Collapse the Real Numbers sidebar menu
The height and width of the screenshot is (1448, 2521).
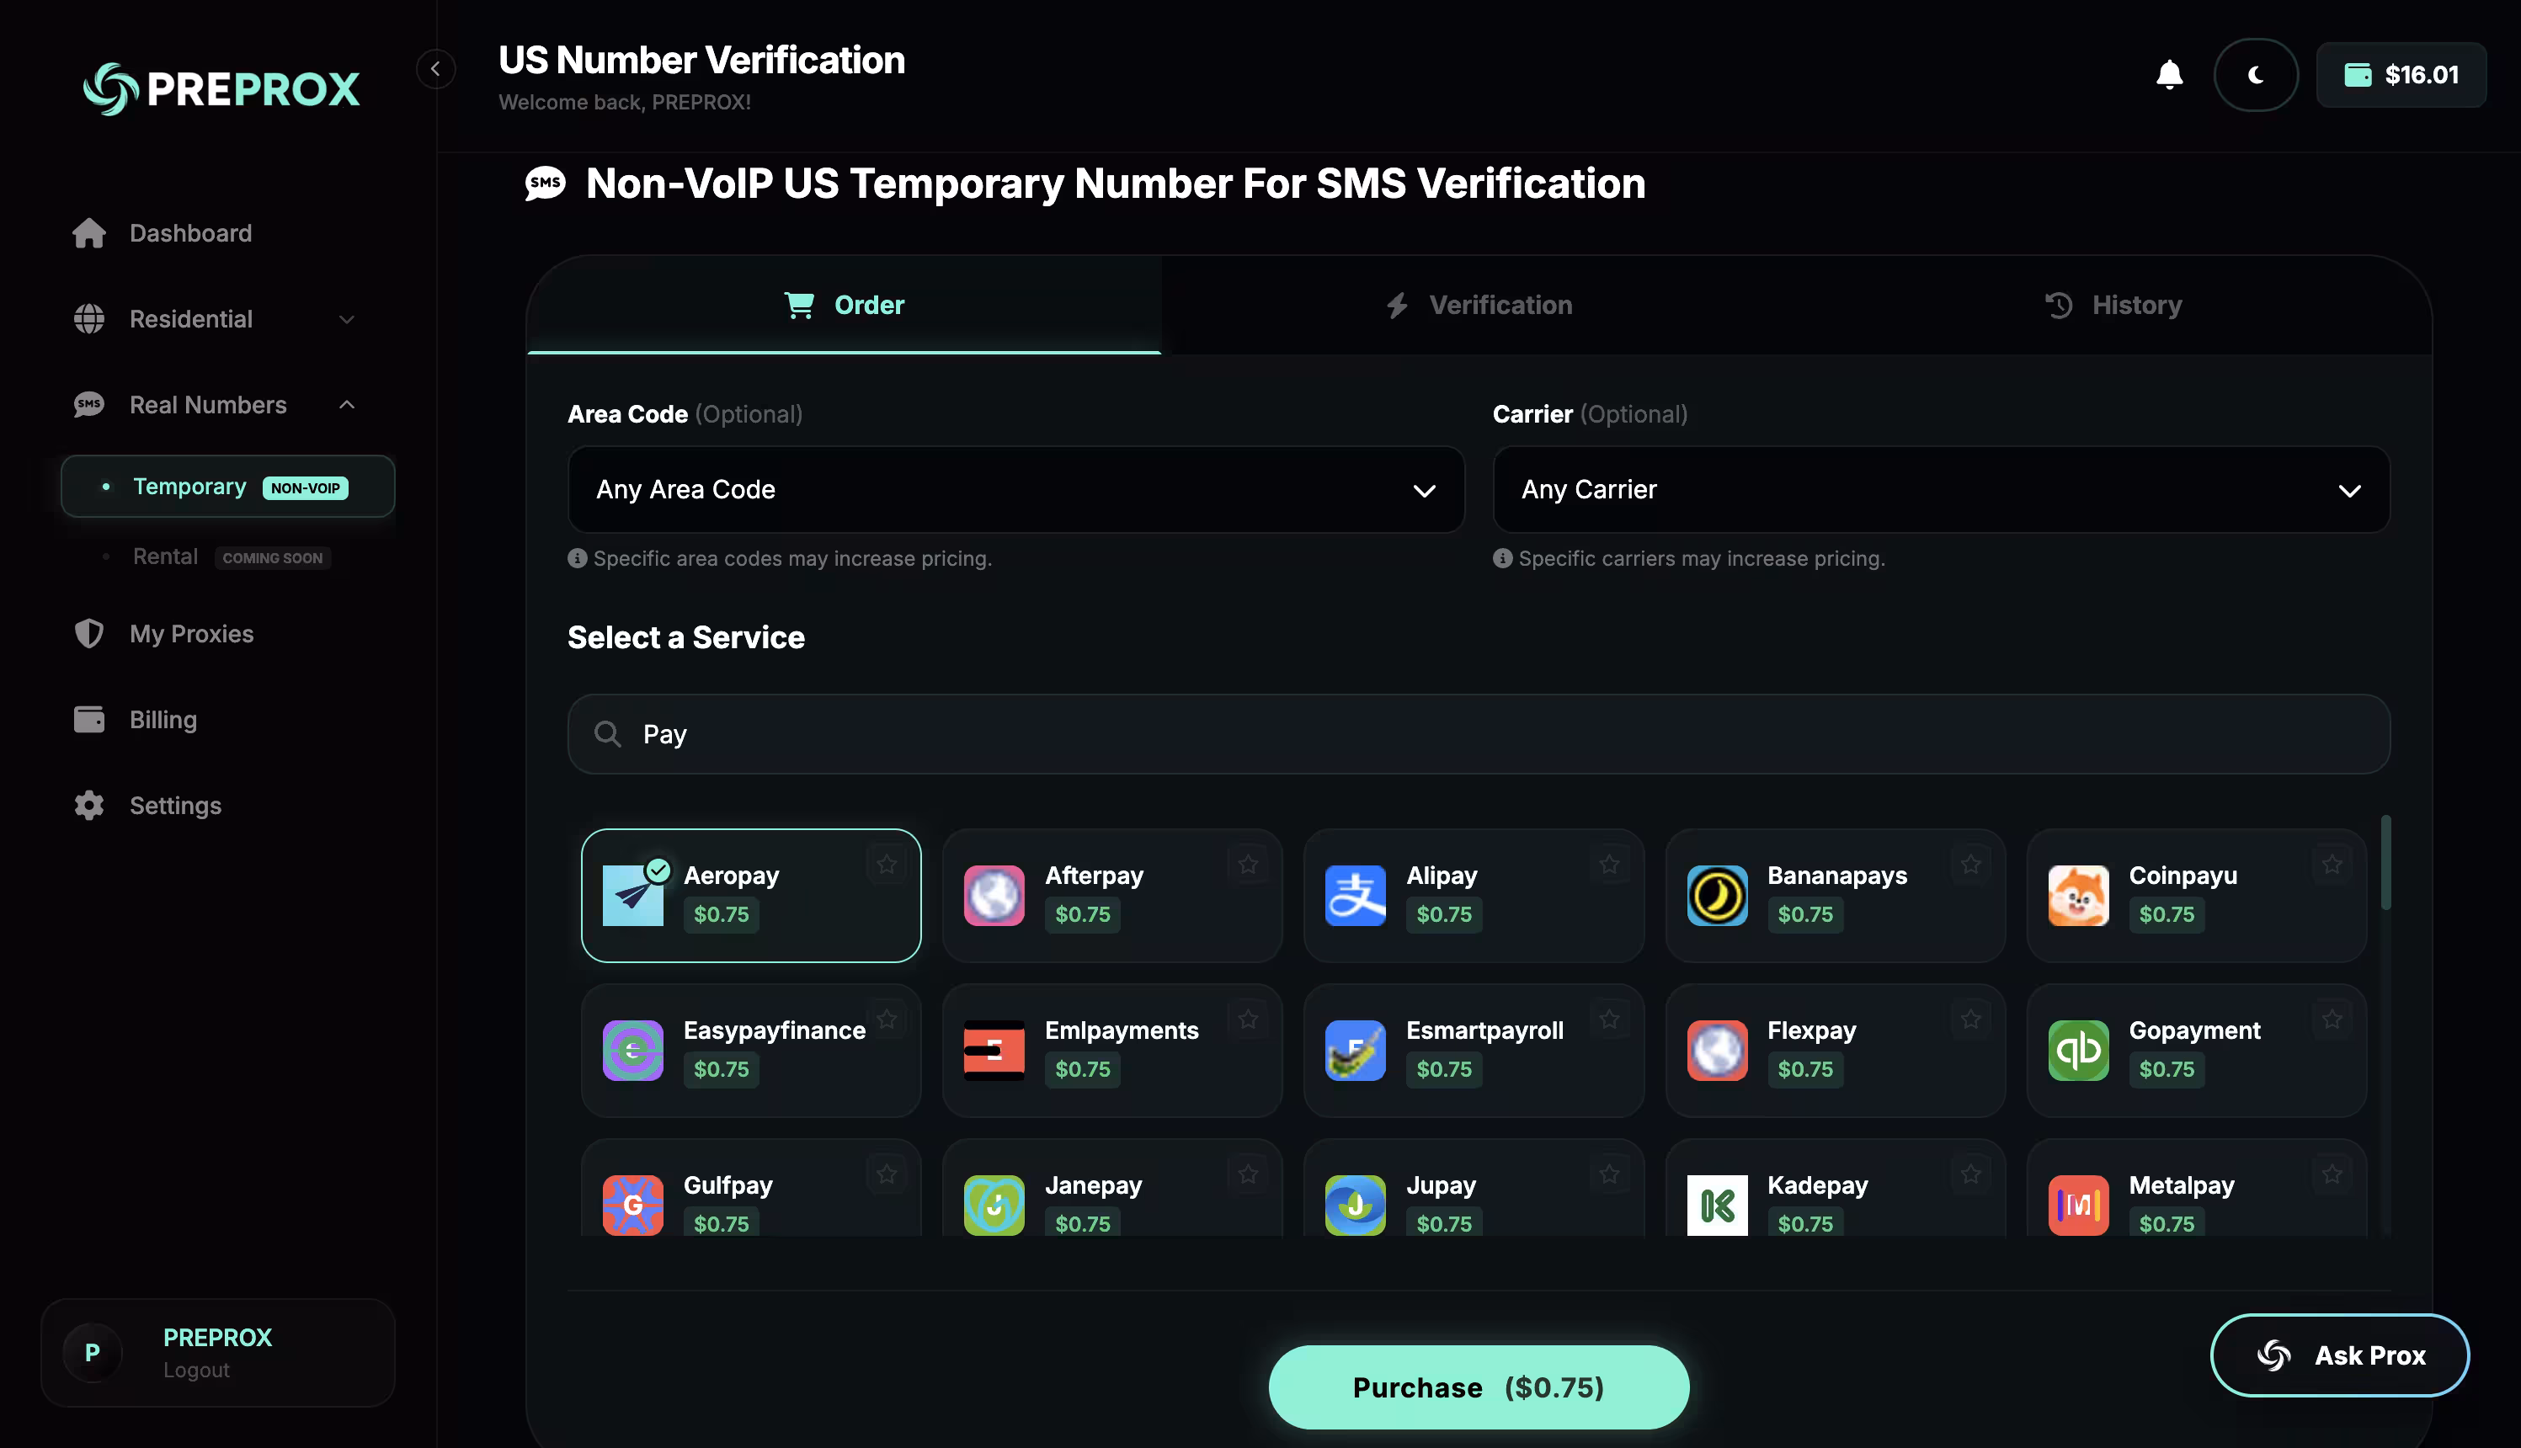(x=218, y=405)
